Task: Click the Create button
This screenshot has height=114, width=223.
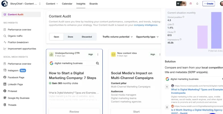Action: click(209, 4)
